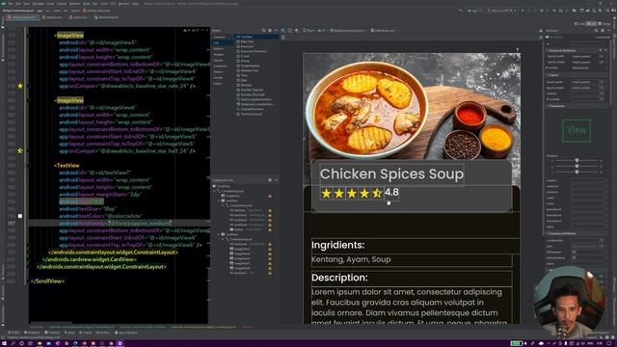
Task: Open the Palette settings gear
Action: (x=270, y=30)
